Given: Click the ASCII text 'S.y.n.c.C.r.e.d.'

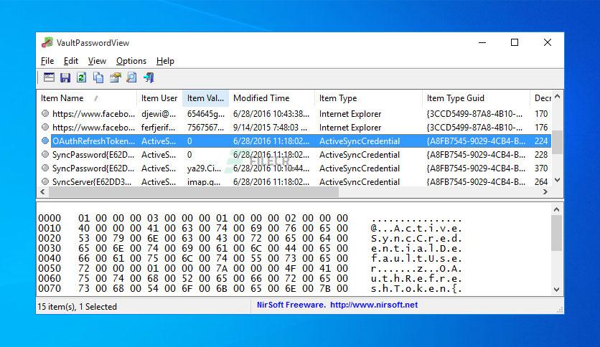Looking at the screenshot, I should tap(416, 239).
